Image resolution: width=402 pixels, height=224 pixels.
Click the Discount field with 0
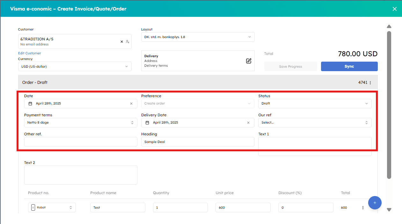[x=306, y=207]
